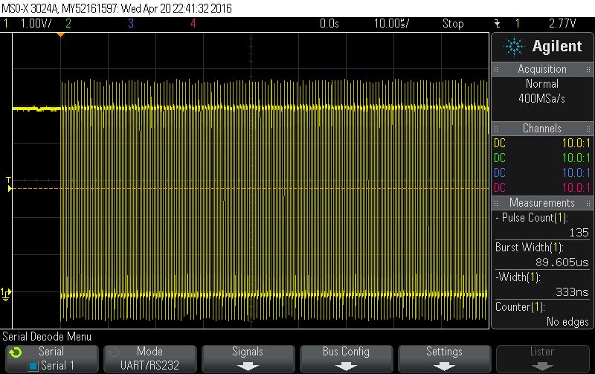Click the rising edge trigger icon
Image resolution: width=595 pixels, height=374 pixels.
click(496, 23)
